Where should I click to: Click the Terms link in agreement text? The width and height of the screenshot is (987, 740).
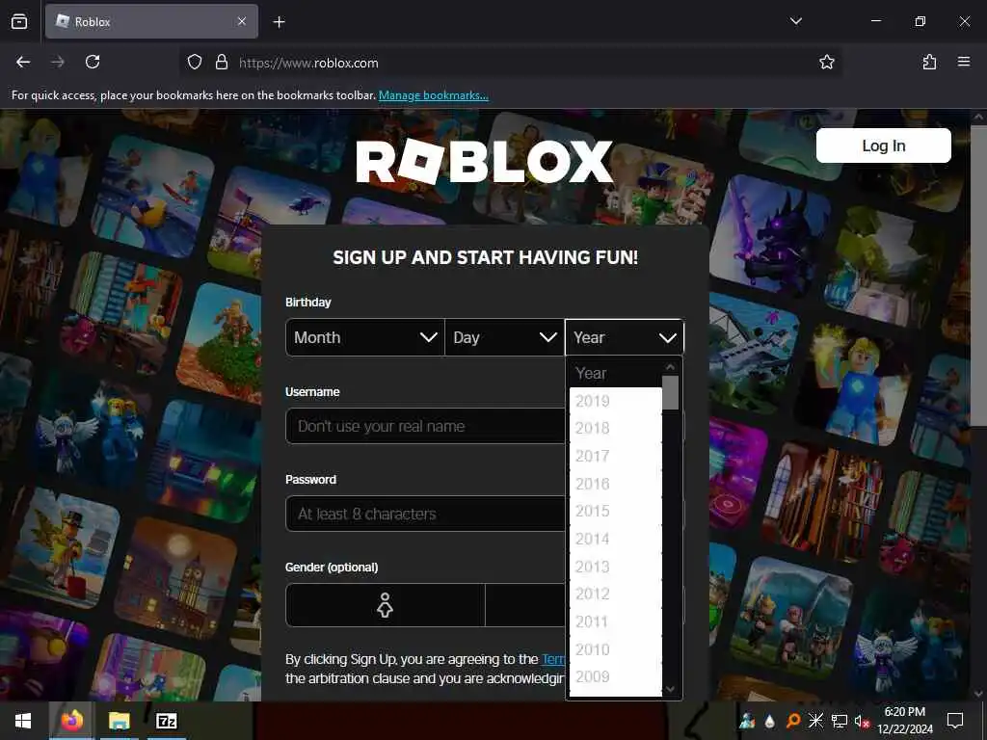(x=554, y=659)
